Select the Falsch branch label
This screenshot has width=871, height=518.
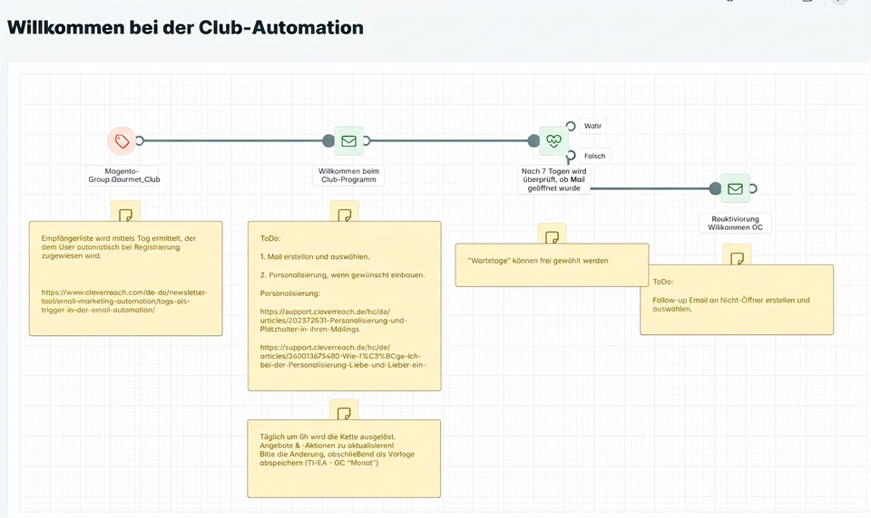point(594,156)
